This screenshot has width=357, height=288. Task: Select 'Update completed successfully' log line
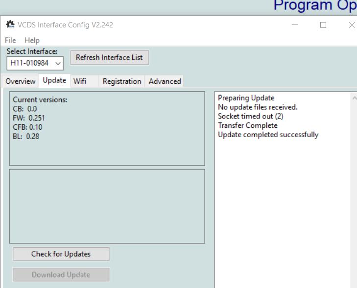268,135
